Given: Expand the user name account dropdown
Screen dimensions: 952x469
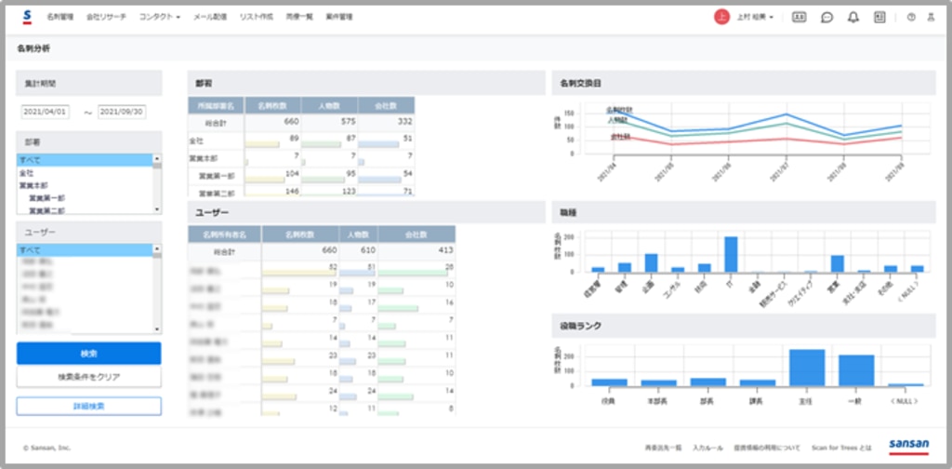Looking at the screenshot, I should 755,18.
